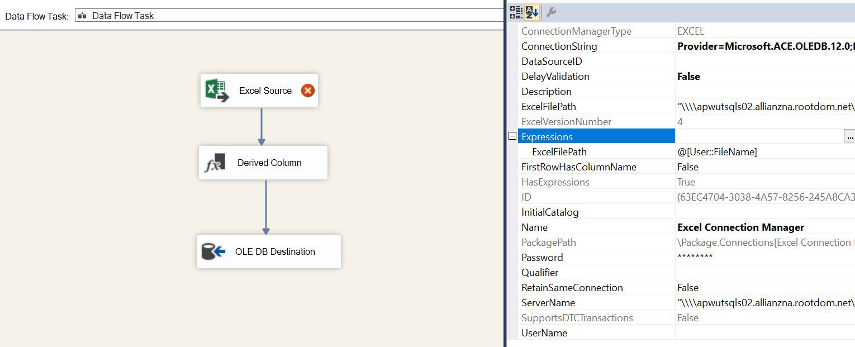Switch properties to Categorized view
This screenshot has height=347, width=855.
(x=516, y=12)
